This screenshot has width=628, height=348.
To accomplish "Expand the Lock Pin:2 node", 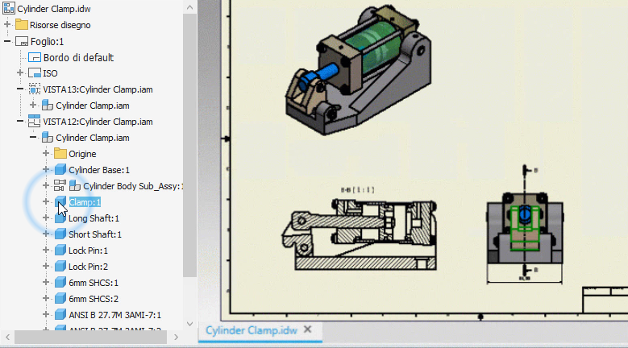I will click(x=46, y=266).
